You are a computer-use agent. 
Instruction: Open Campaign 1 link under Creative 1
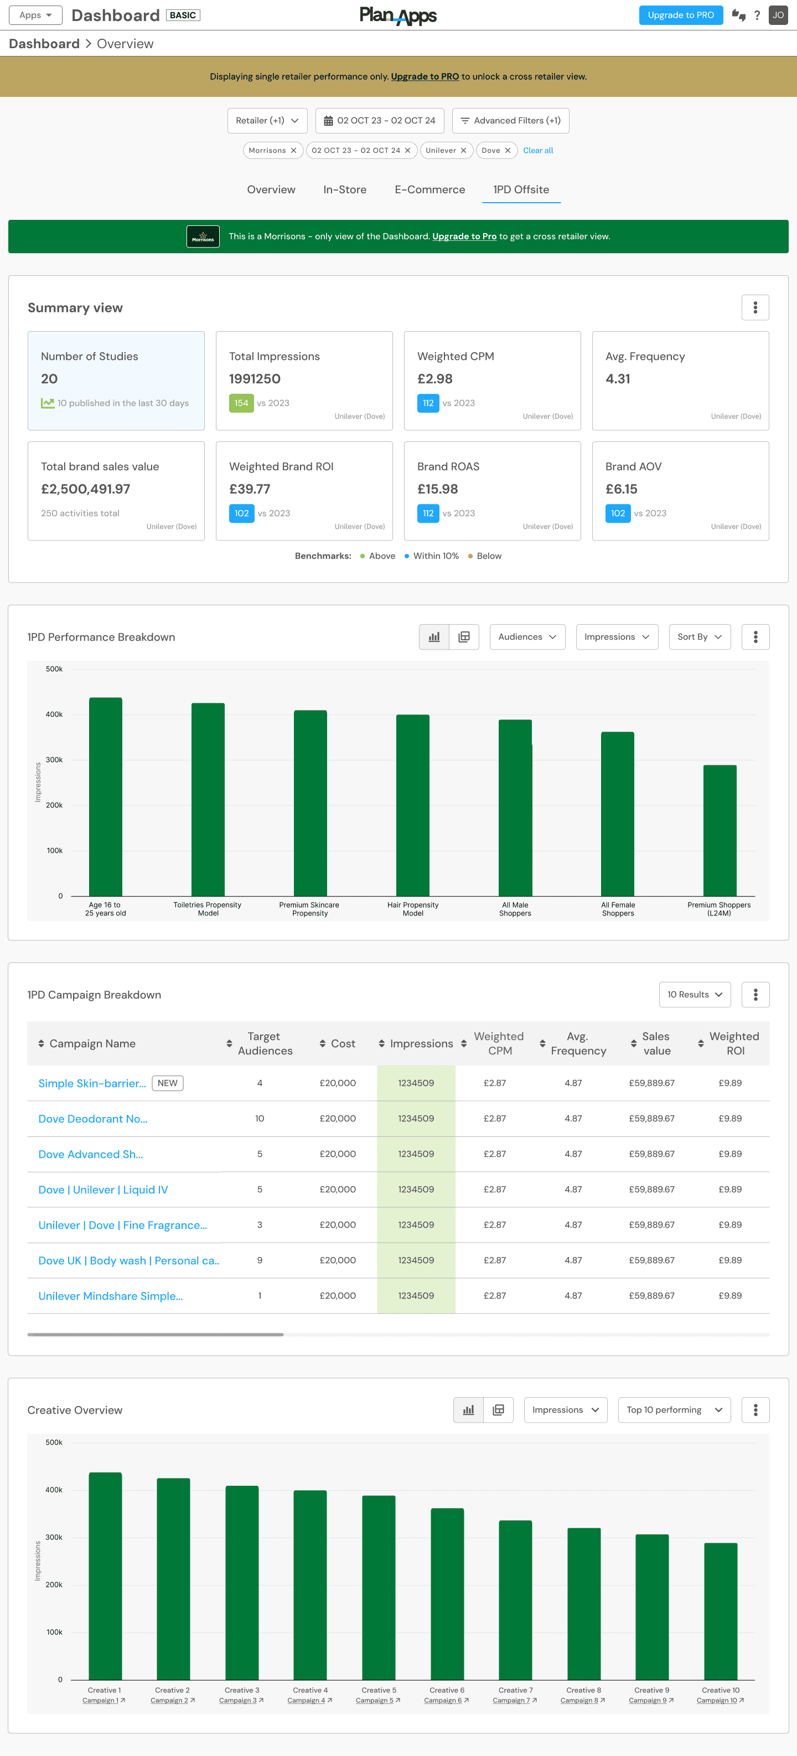click(103, 1700)
